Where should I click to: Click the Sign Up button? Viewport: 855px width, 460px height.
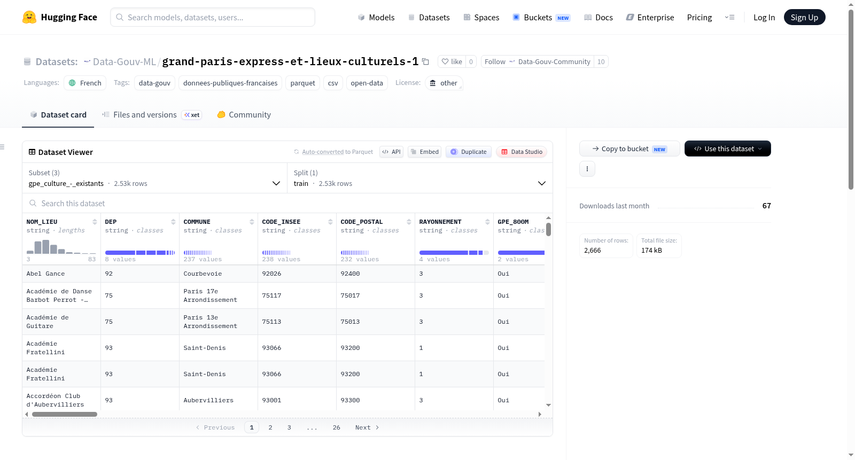coord(804,17)
